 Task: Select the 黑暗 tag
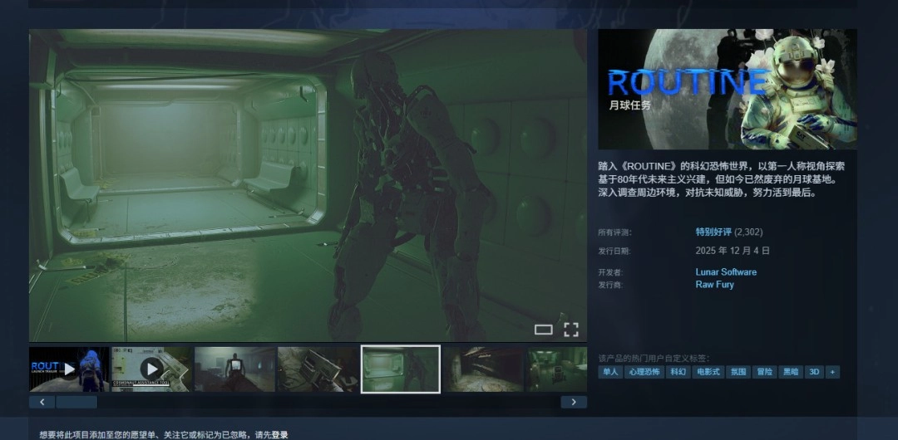pyautogui.click(x=791, y=372)
